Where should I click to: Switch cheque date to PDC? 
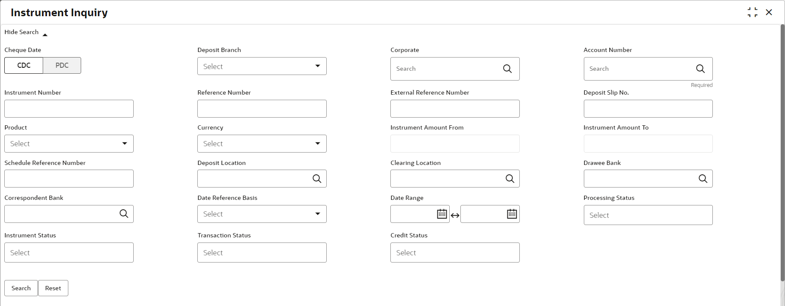[x=62, y=65]
